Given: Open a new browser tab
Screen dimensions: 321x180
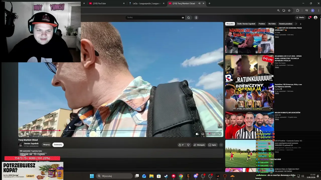Looking at the screenshot, I should (209, 3).
